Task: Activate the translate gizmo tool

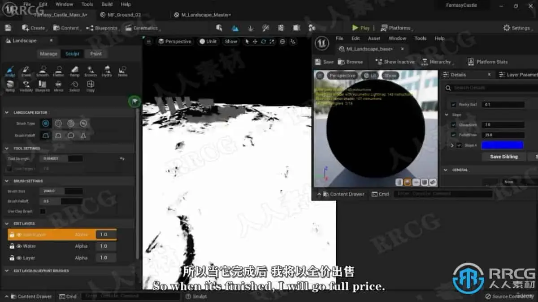Action: [255, 42]
